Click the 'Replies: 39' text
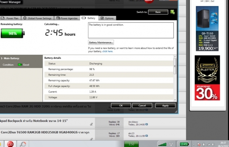The height and width of the screenshot is (147, 229). (x=114, y=122)
